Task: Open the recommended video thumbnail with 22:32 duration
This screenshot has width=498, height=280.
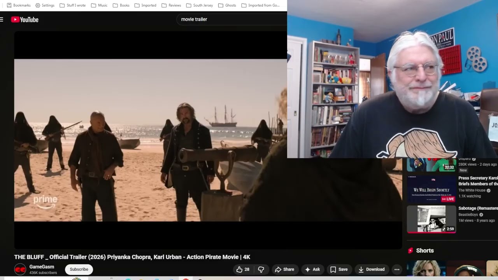Action: point(431,165)
